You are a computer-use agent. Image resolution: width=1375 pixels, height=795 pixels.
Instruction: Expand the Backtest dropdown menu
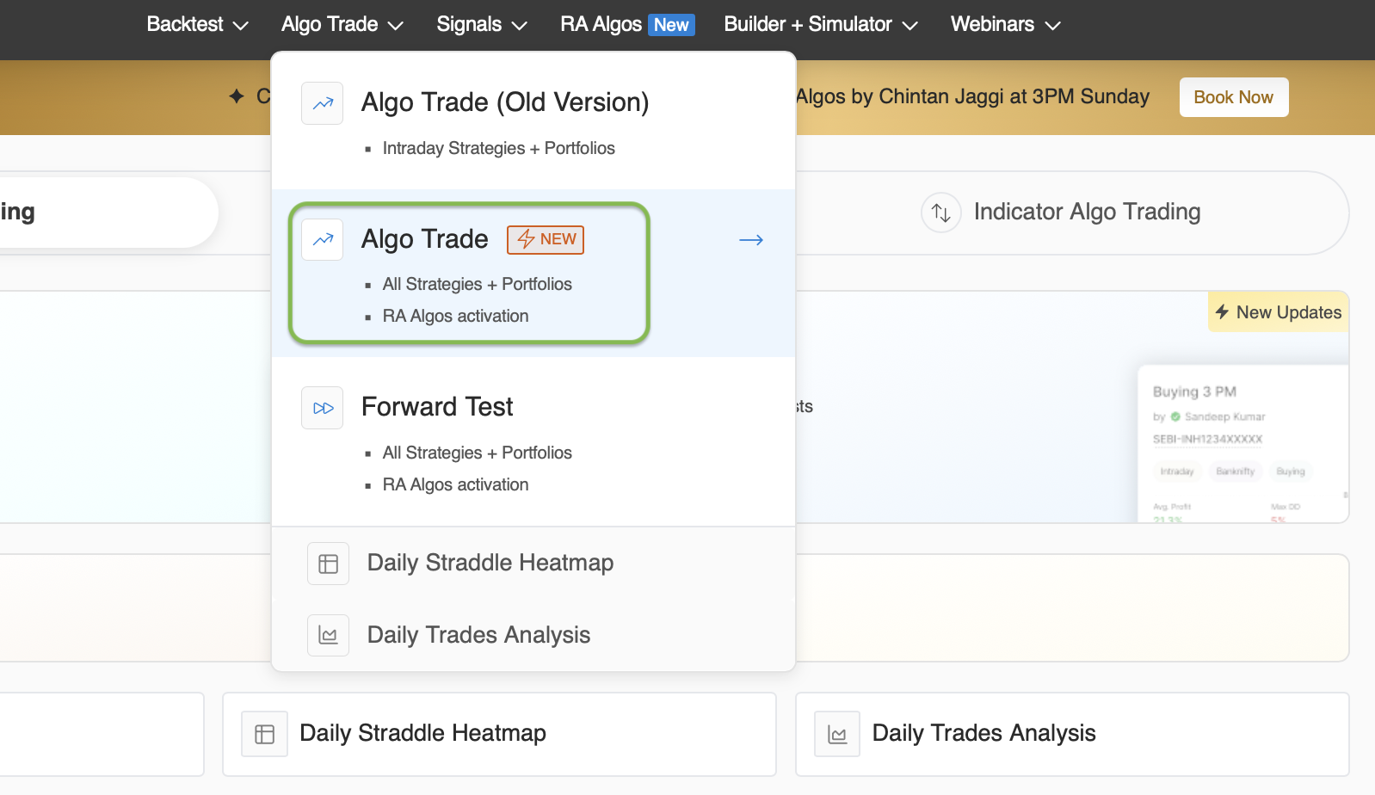(x=197, y=24)
